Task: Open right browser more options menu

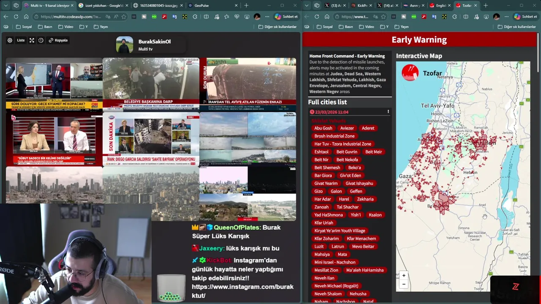Action: pos(506,16)
